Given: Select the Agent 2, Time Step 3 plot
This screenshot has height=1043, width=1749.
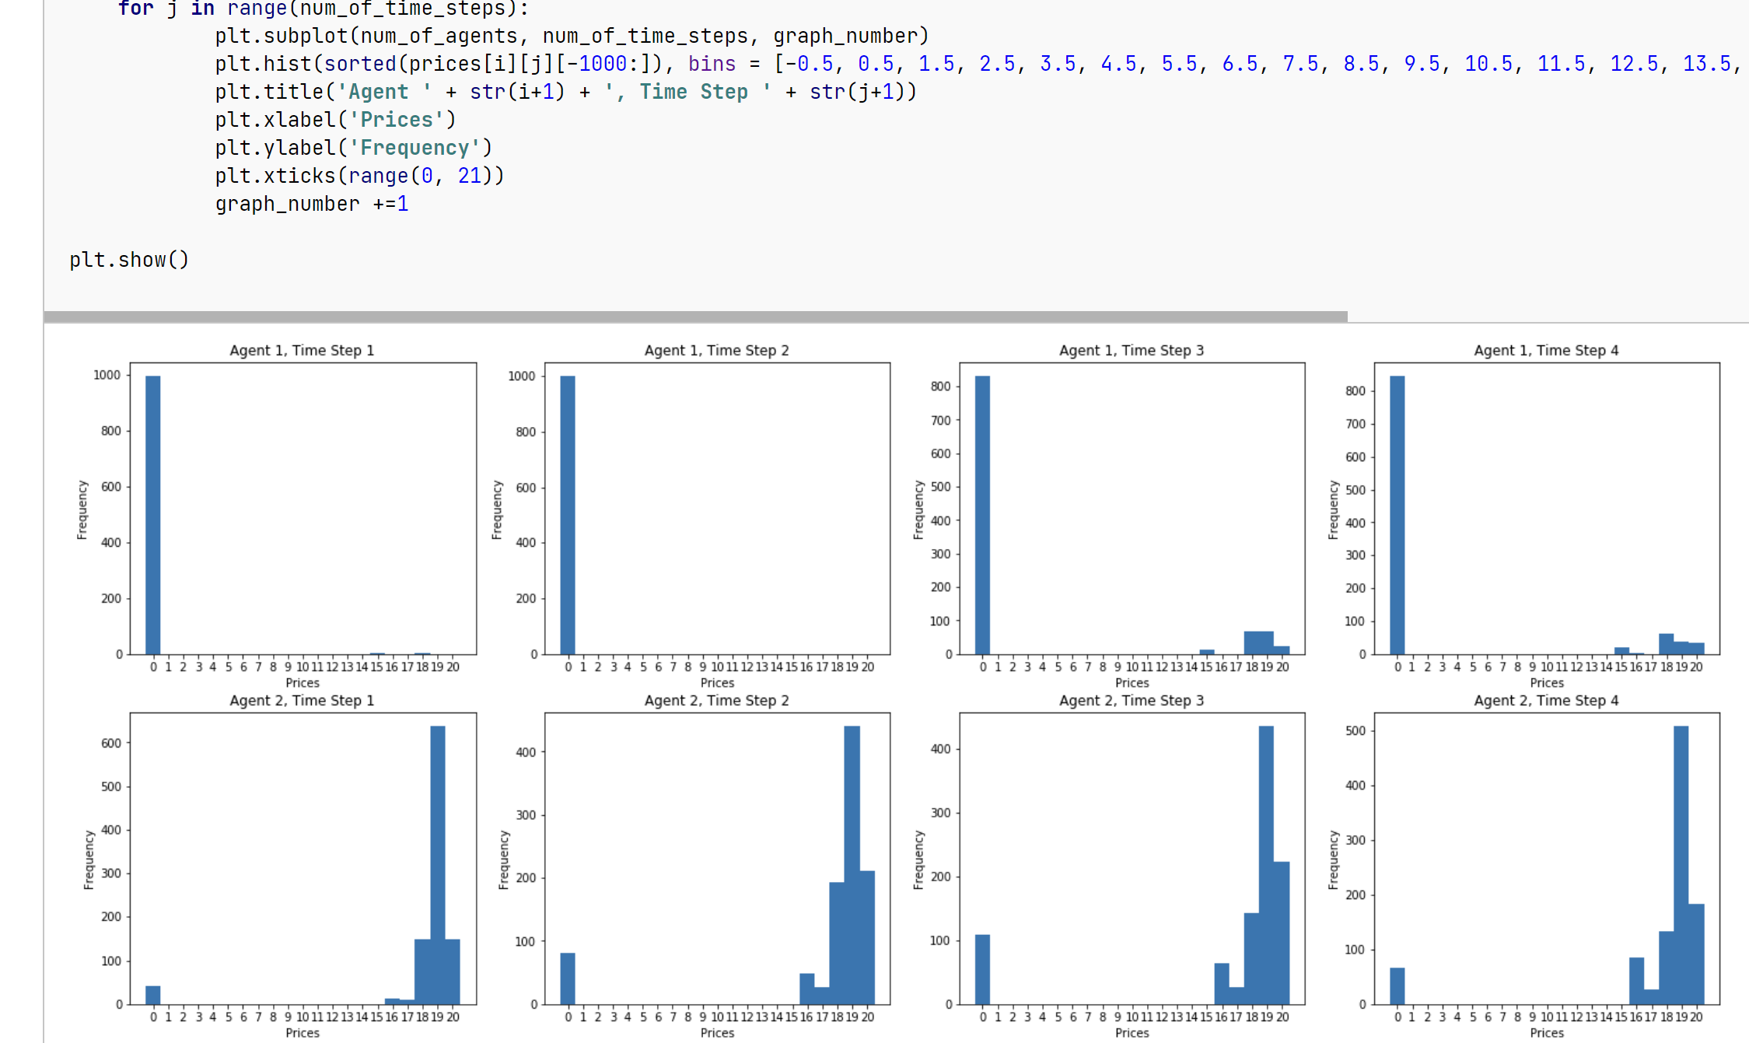Looking at the screenshot, I should click(x=1132, y=858).
